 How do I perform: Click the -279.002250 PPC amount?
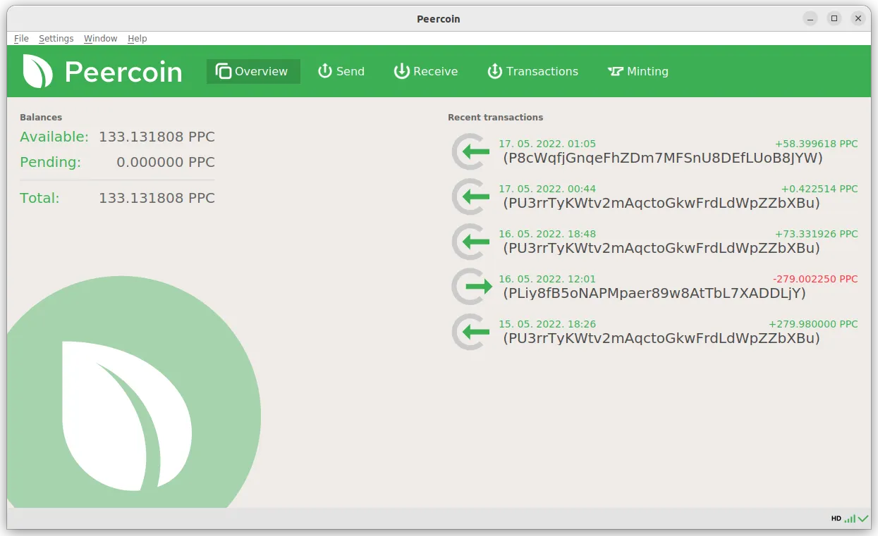point(814,279)
